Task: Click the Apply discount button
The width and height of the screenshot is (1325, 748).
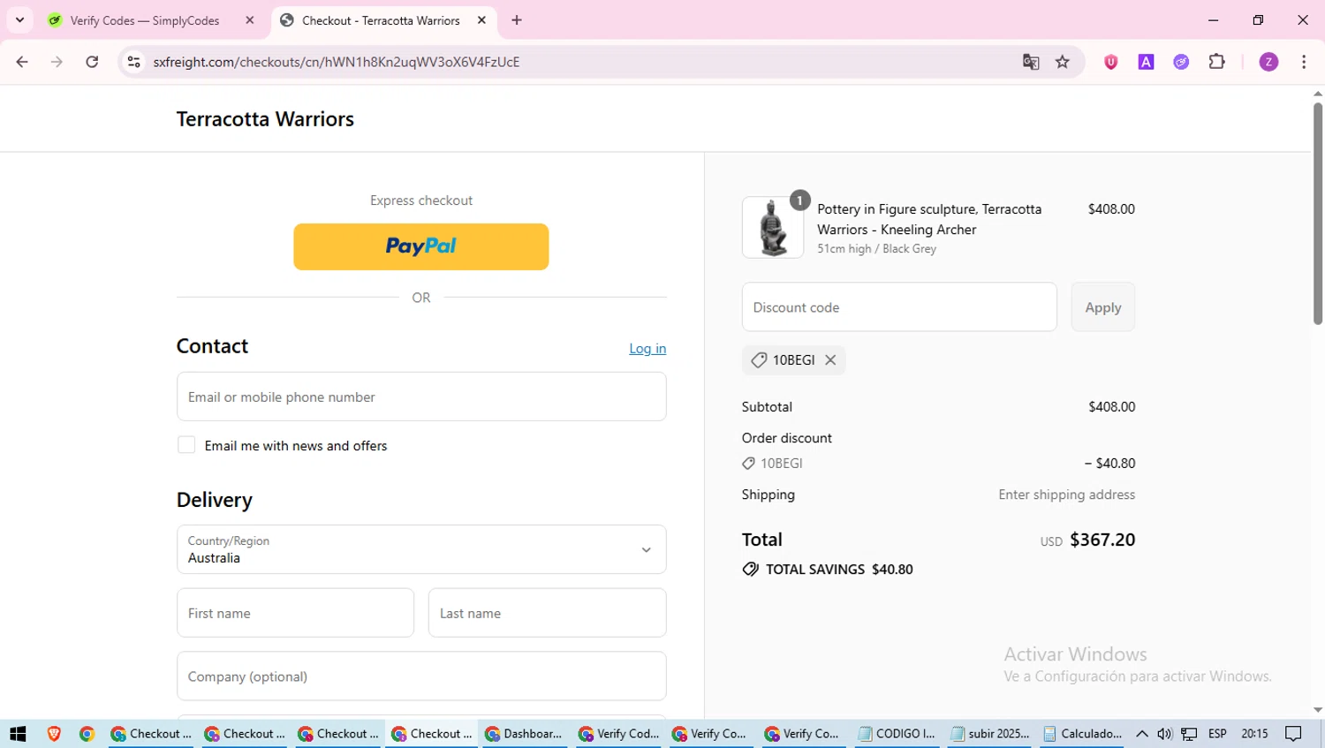Action: click(1103, 307)
